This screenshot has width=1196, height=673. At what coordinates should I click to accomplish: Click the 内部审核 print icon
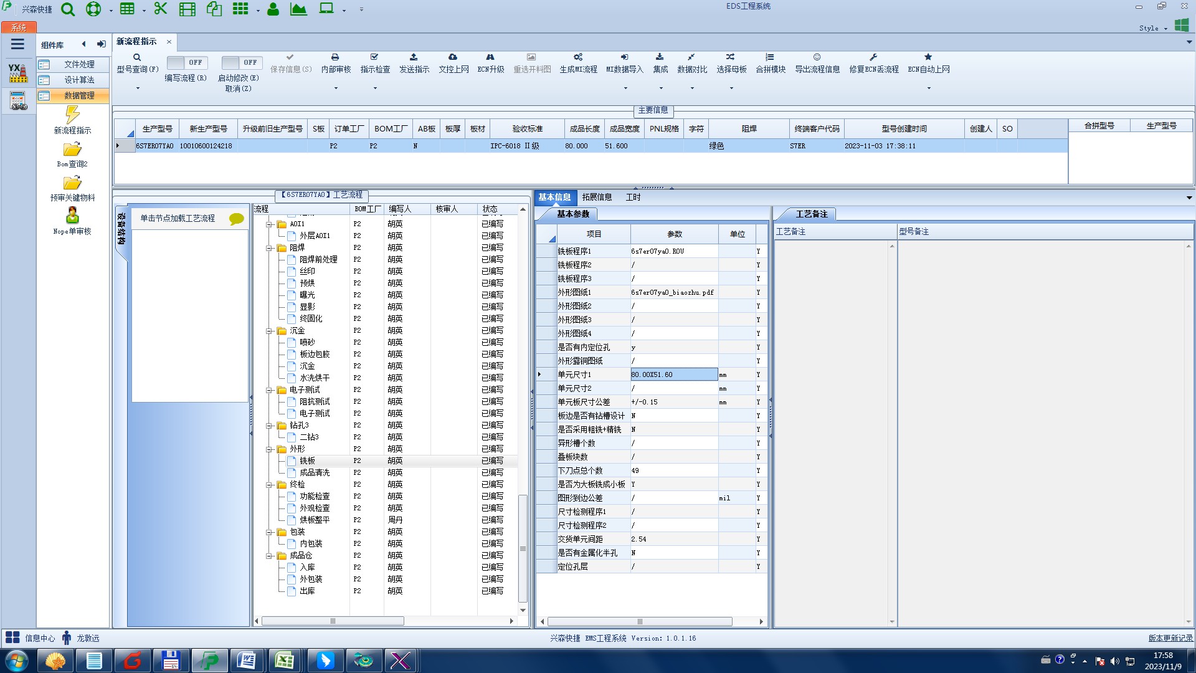335,57
